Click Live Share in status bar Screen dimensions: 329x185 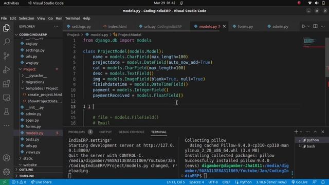[41, 182]
